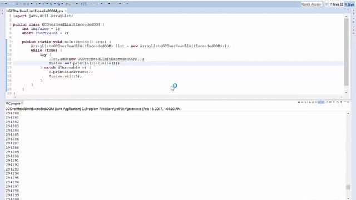
Task: Click the Console scrollbar up arrow
Action: (348, 113)
